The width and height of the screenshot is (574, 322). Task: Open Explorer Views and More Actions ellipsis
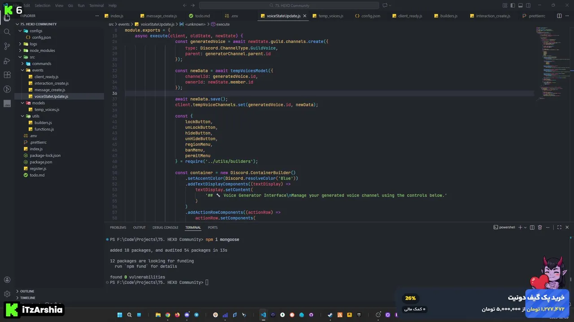click(x=97, y=16)
